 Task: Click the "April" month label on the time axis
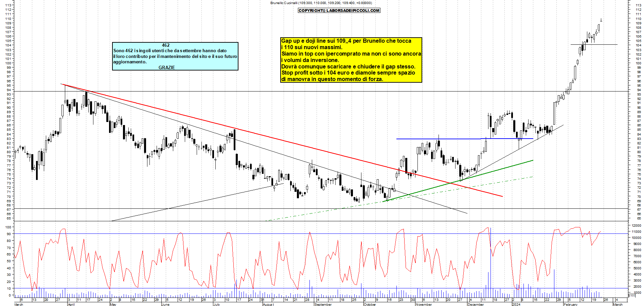[x=71, y=304]
